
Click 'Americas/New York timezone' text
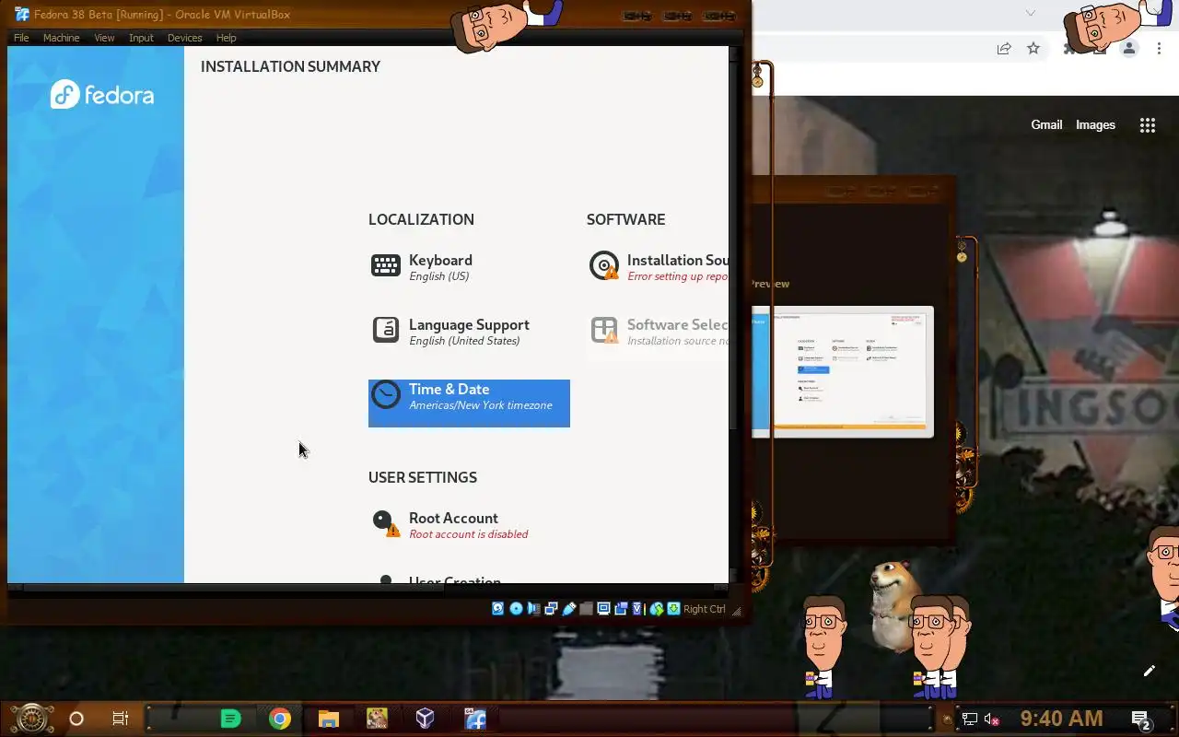coord(481,405)
